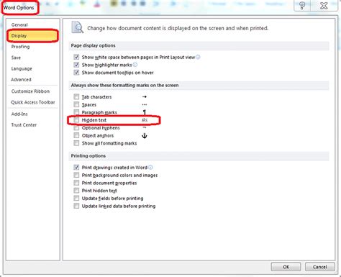Open the Proofing options category

(20, 47)
